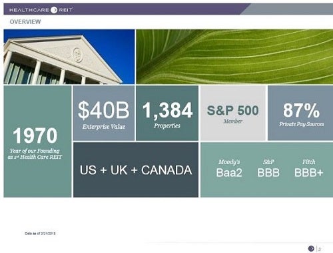The width and height of the screenshot is (333, 253).
Task: Click the purple header banner
Action: pos(127,9)
